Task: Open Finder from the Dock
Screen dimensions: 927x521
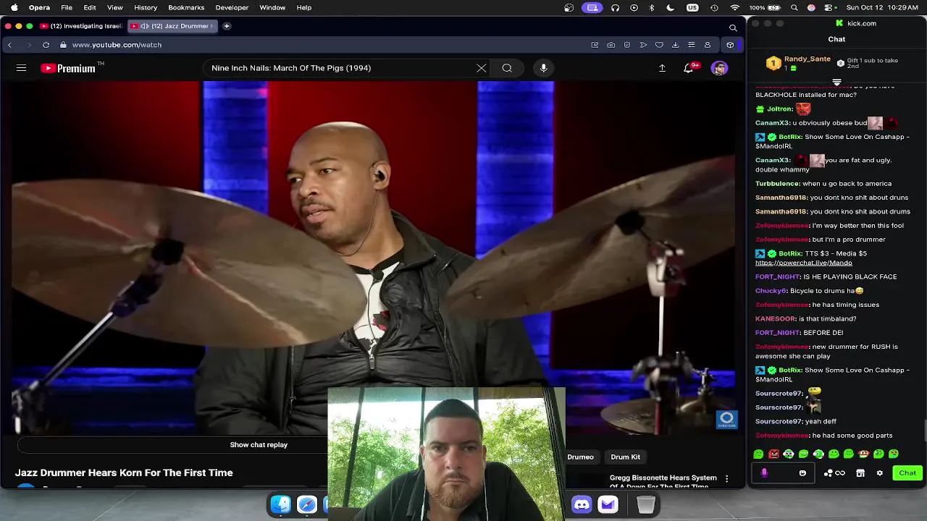Action: pos(281,504)
